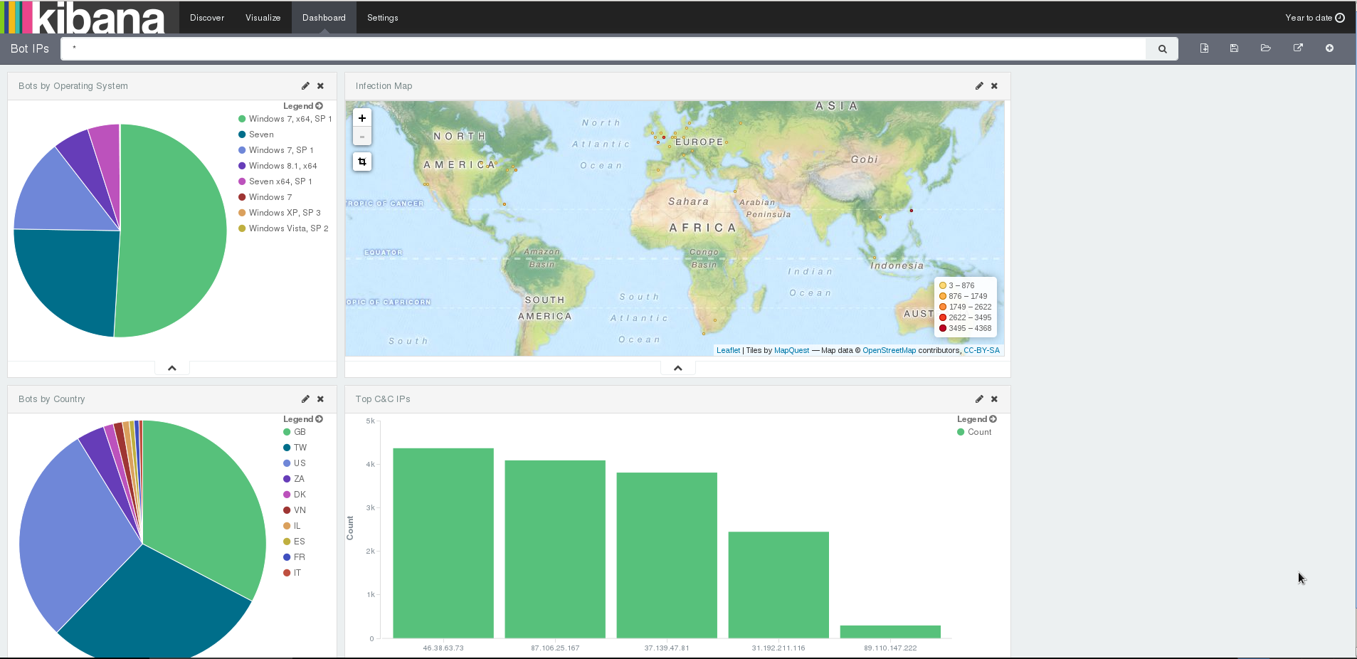Select the Count legend entry
The height and width of the screenshot is (659, 1357).
974,432
